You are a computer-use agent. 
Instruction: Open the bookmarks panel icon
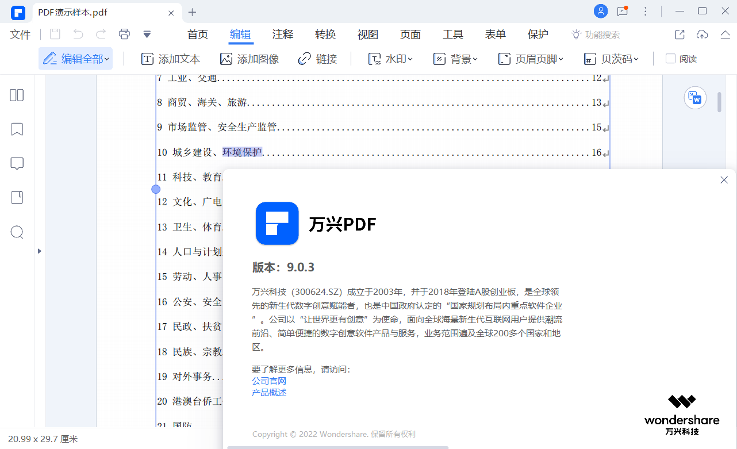pyautogui.click(x=17, y=129)
